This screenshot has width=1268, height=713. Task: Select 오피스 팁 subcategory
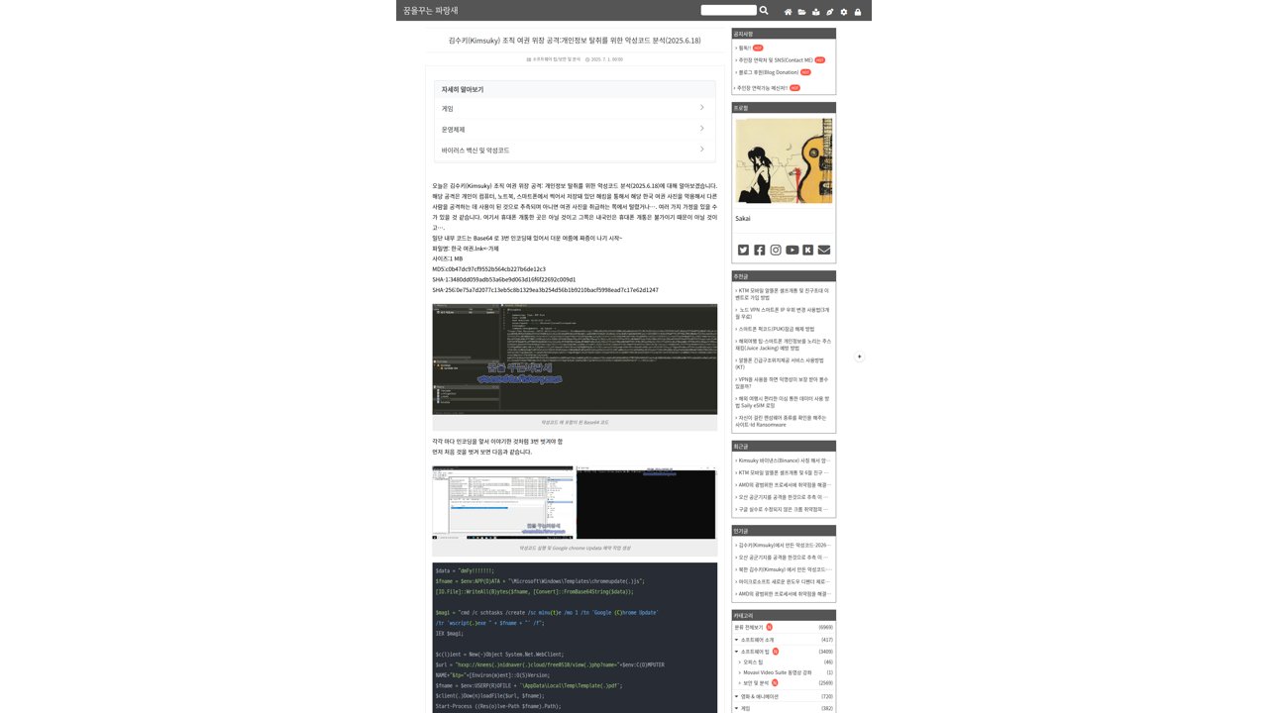point(753,662)
